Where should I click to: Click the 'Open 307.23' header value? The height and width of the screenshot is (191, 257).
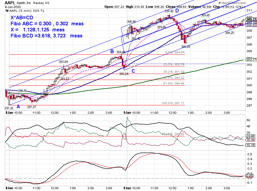tap(114, 7)
